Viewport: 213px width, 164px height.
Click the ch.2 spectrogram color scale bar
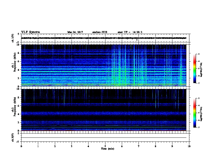click(x=194, y=113)
